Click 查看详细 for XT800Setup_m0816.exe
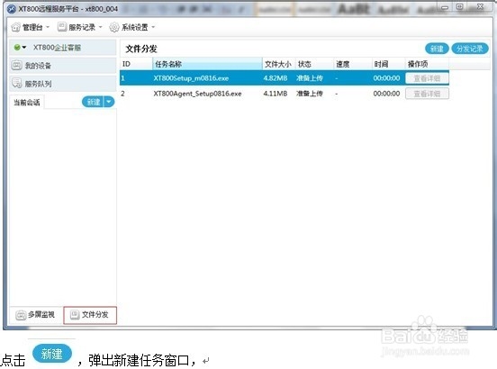Screen dimensions: 497x369 click(x=427, y=78)
